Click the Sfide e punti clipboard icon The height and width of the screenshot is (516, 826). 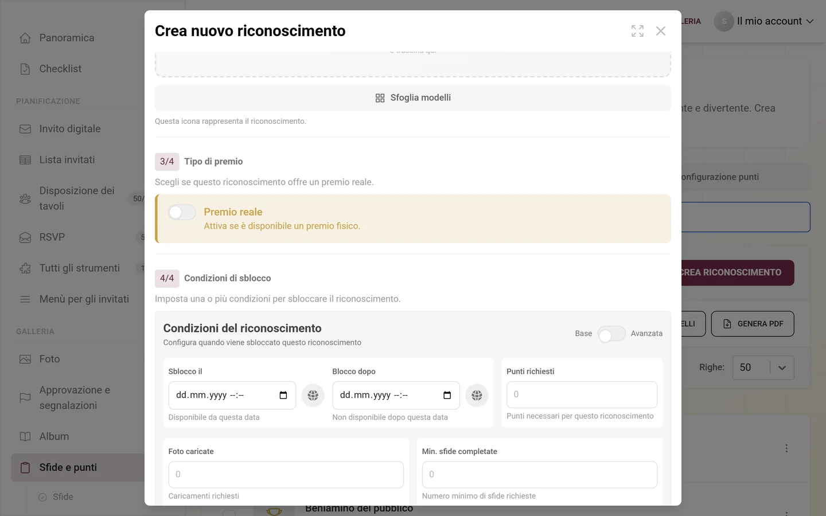click(x=25, y=468)
